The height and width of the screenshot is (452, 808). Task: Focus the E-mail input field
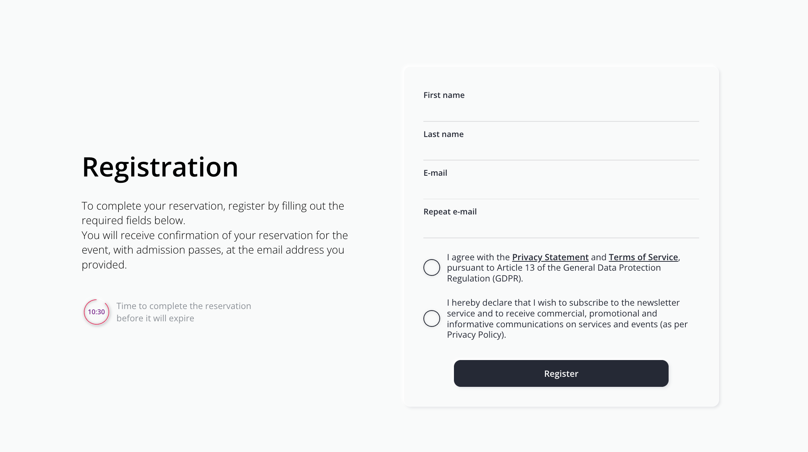coord(561,189)
